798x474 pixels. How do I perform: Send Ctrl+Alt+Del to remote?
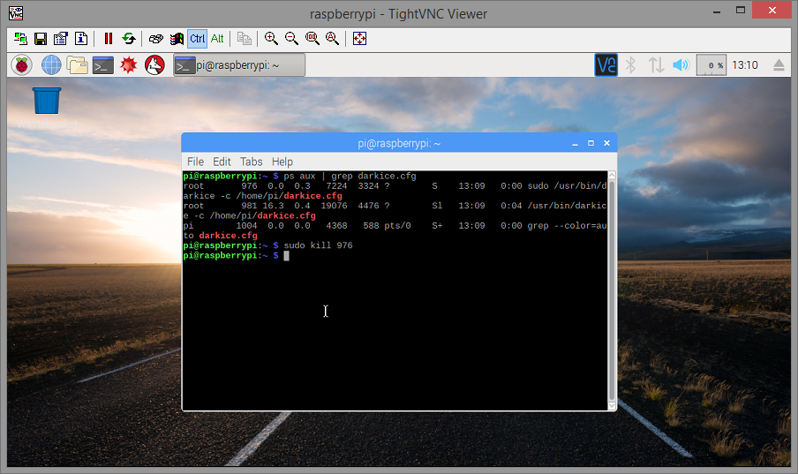[x=155, y=39]
